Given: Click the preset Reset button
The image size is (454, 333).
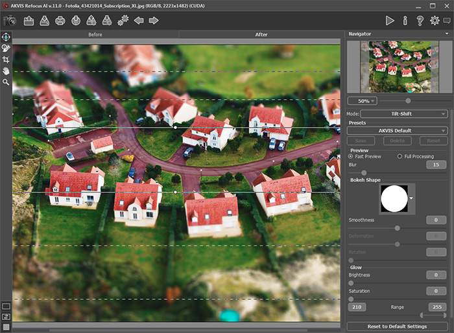Looking at the screenshot, I should (x=433, y=141).
